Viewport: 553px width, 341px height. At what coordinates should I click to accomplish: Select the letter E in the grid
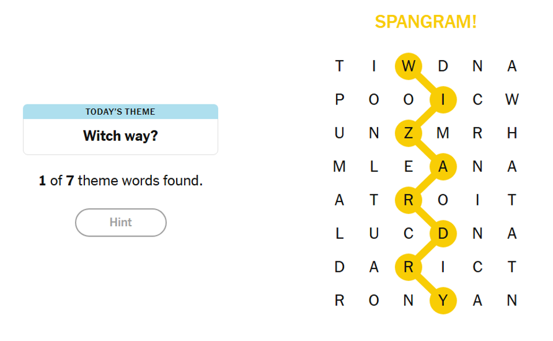click(x=408, y=167)
